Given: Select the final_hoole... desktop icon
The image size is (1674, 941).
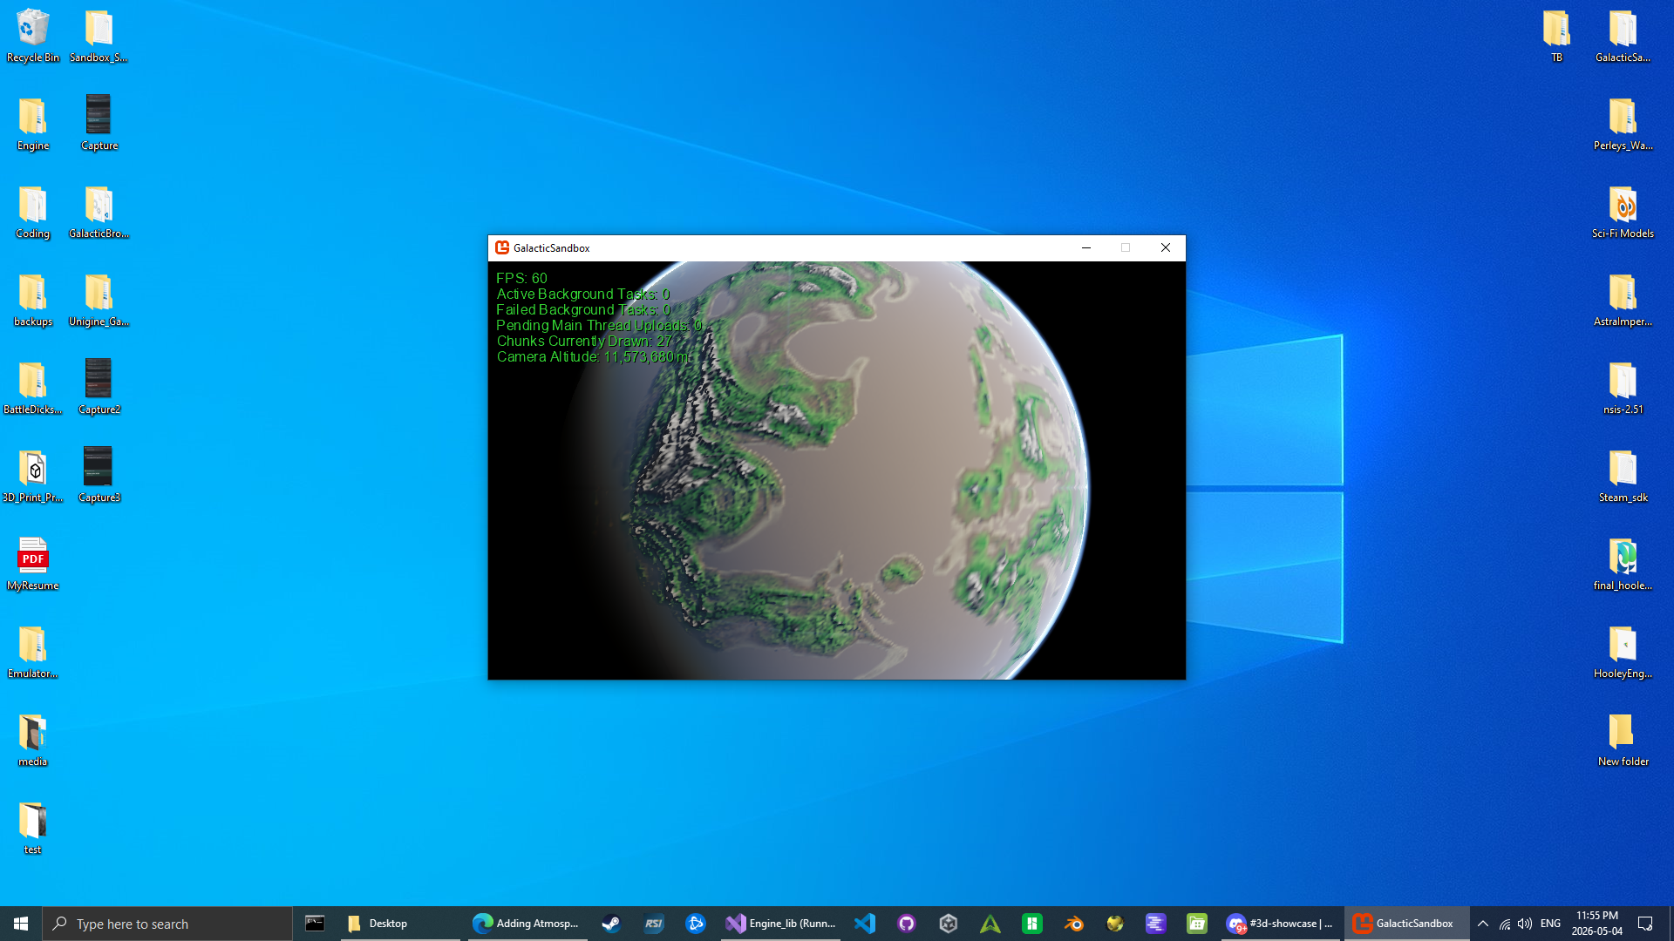Looking at the screenshot, I should [1623, 564].
